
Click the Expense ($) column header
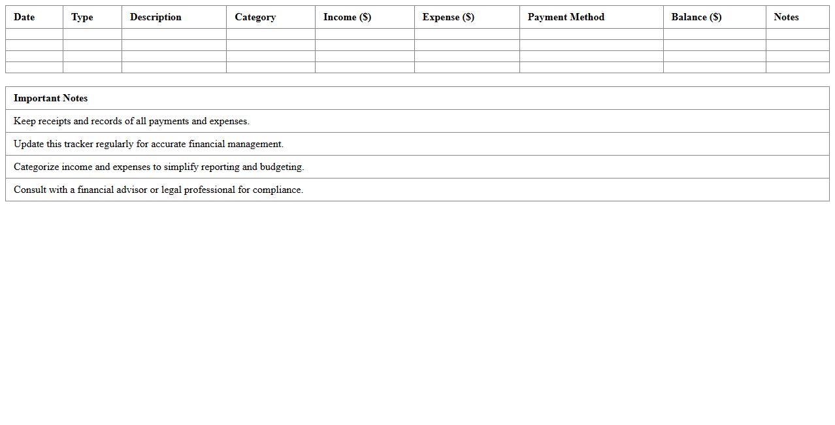pyautogui.click(x=448, y=17)
